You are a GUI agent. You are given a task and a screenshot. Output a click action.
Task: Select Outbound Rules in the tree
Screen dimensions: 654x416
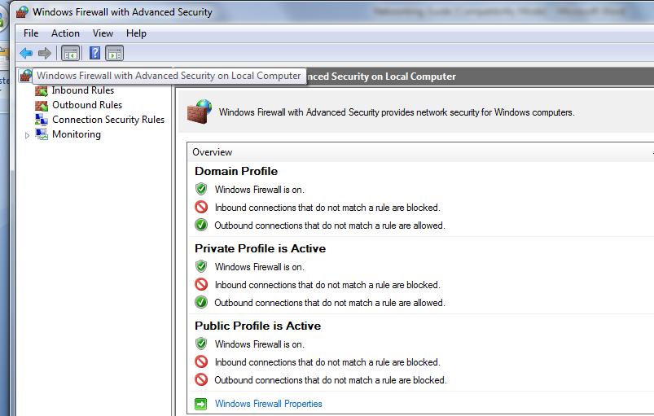pyautogui.click(x=87, y=105)
